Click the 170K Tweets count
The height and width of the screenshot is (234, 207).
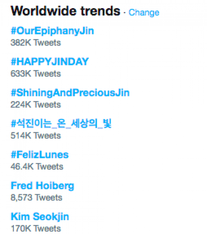[36, 228]
